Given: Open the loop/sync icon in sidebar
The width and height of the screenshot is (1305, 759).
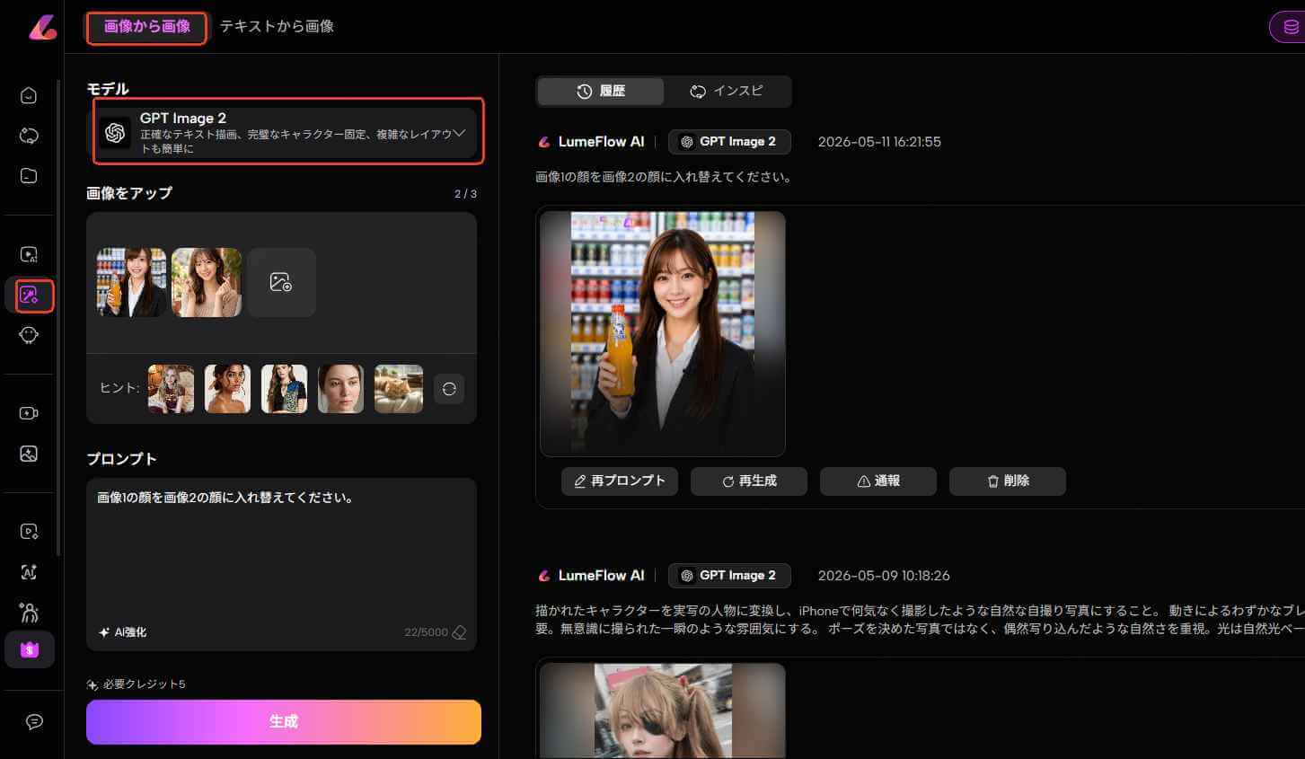Looking at the screenshot, I should pos(29,136).
